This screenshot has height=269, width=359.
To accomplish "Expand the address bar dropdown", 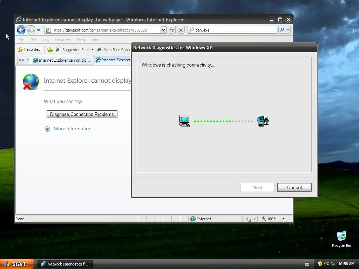I will 163,30.
